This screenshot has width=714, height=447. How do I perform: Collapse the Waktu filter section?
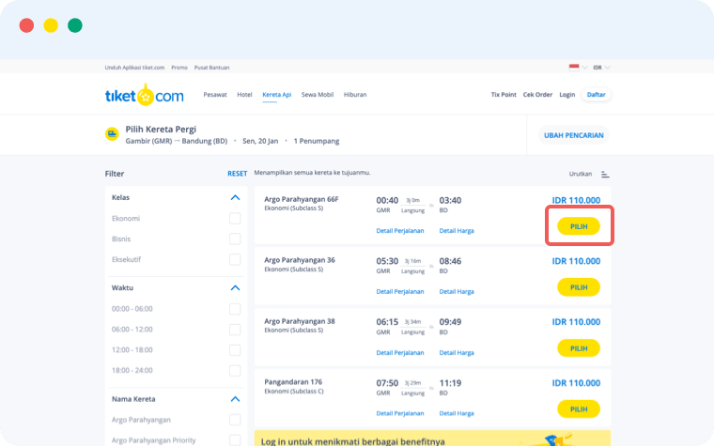click(x=235, y=287)
